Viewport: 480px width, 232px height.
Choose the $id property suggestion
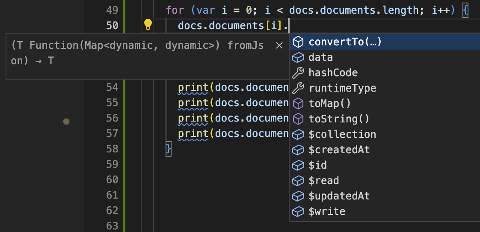385,165
